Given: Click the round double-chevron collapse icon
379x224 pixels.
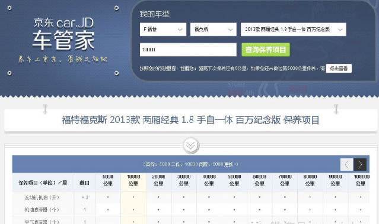Looking at the screenshot, I should click(191, 145).
